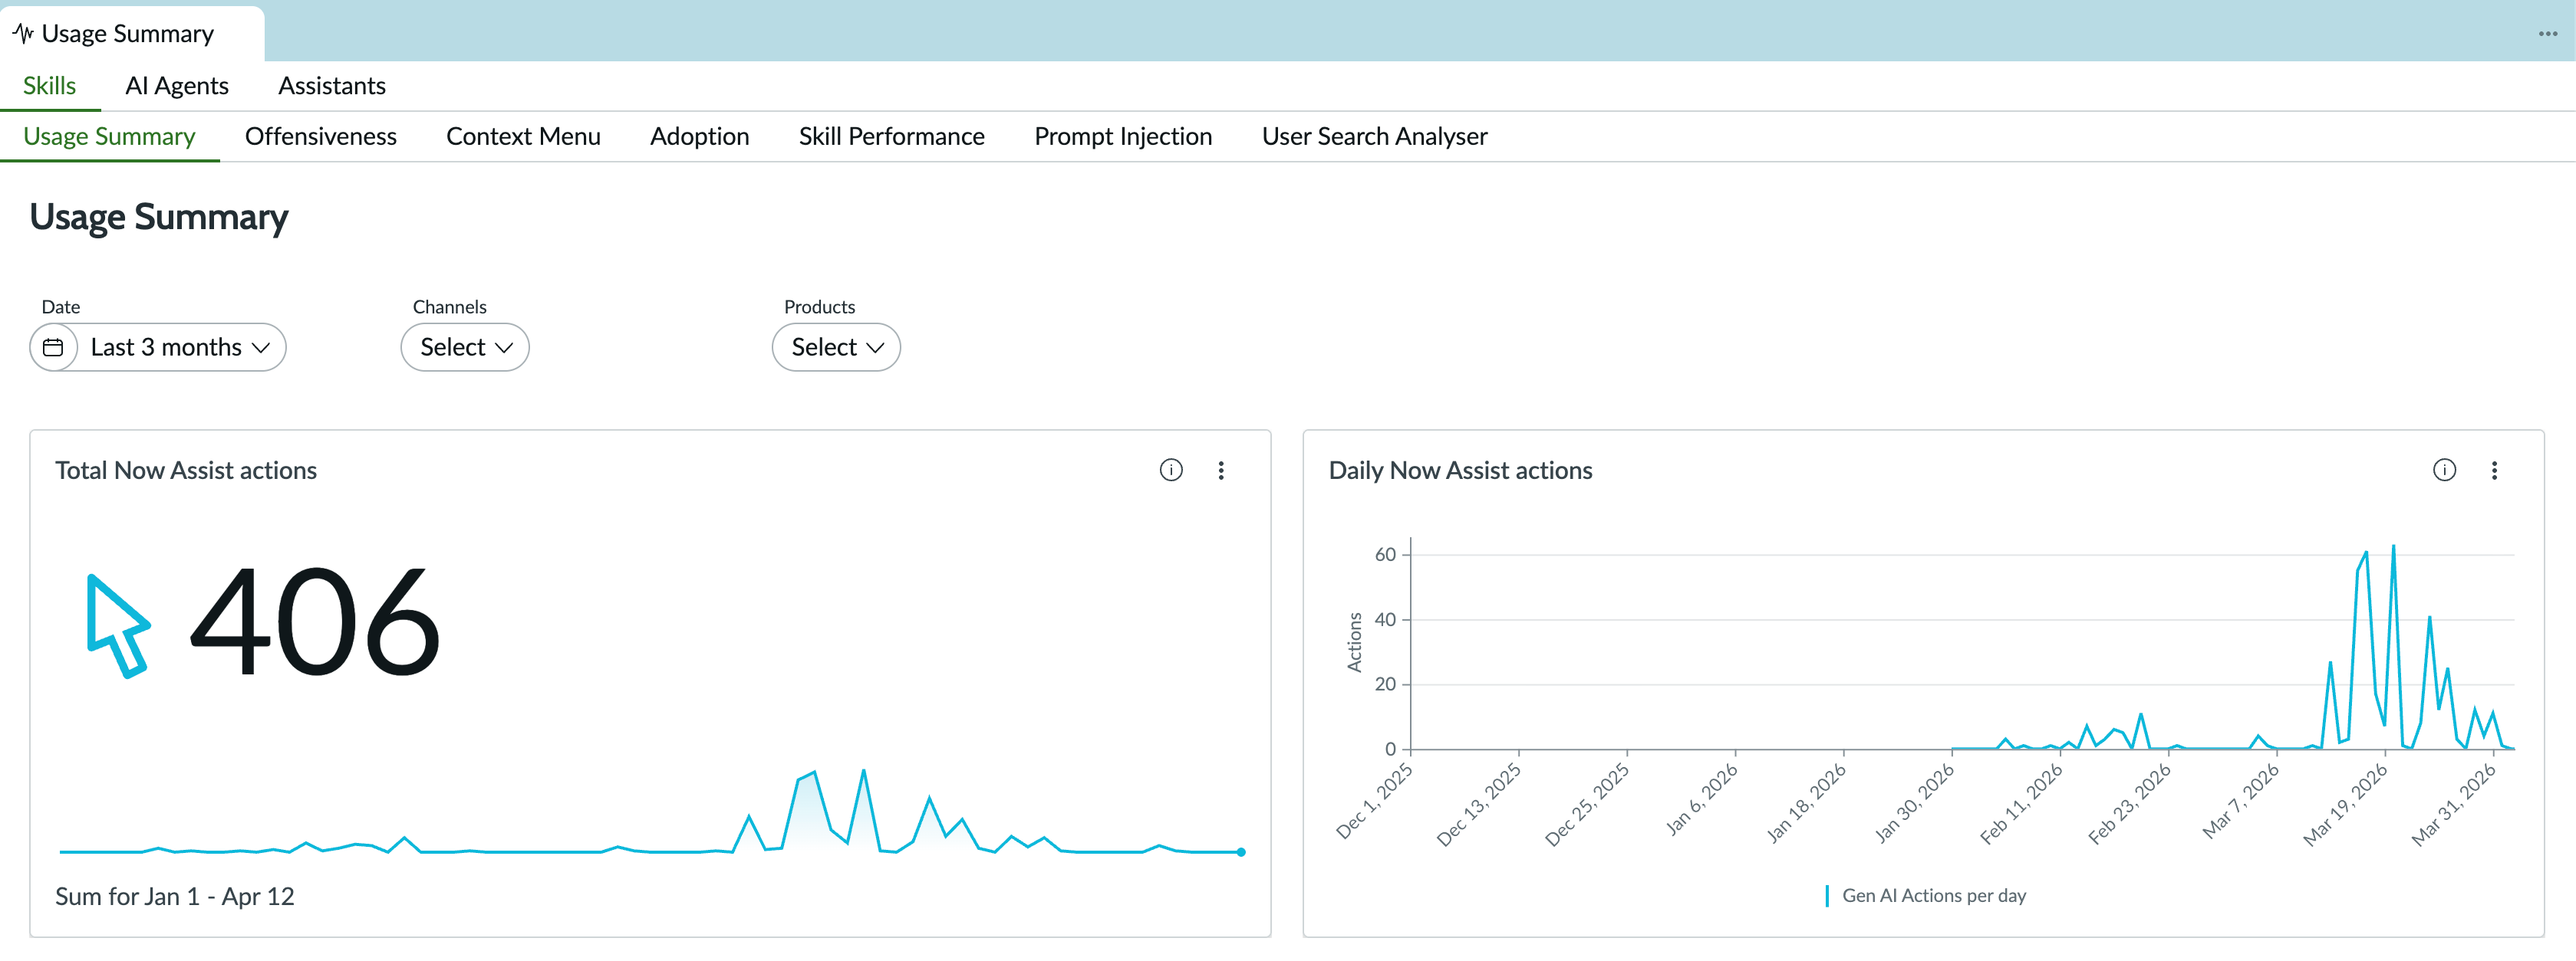Click the Jan 18, 2026 axis label
Screen dimensions: 2576x961
(1805, 803)
